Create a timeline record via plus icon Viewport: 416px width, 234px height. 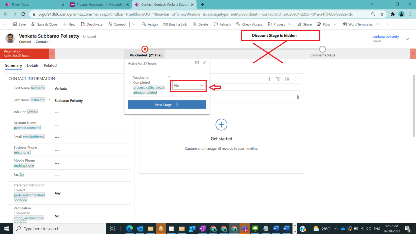tap(269, 79)
